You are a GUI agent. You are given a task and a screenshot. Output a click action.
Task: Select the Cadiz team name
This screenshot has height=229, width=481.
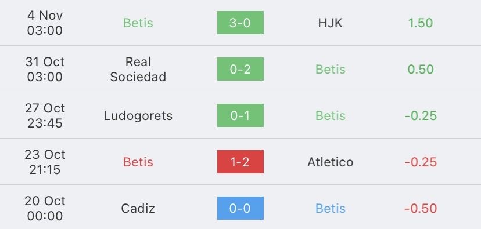coord(138,209)
